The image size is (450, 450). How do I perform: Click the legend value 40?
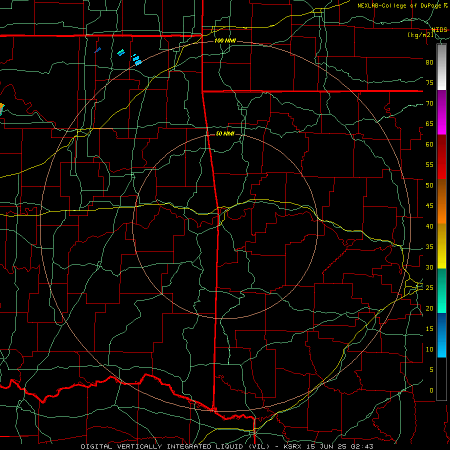[429, 226]
